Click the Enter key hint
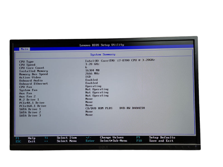The width and height of the screenshot is (223, 167). (x=90, y=141)
